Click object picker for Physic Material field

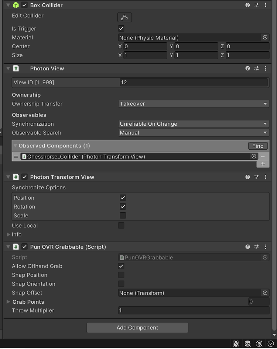click(265, 37)
